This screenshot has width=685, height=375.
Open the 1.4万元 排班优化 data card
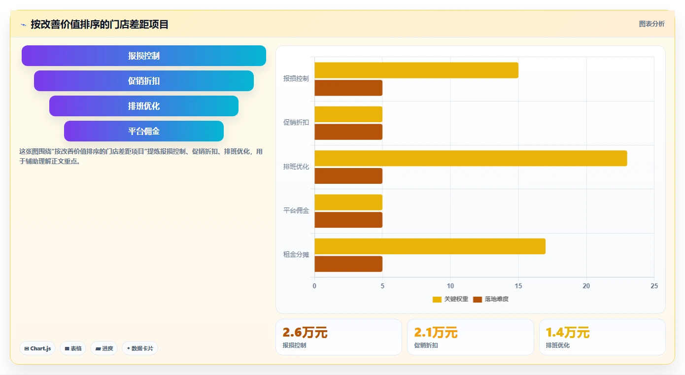pos(602,337)
